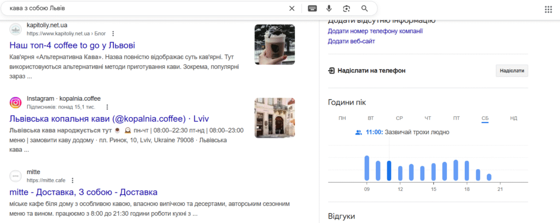Click the magnifying glass search button
Viewport: 560px width, 223px height.
(x=364, y=9)
